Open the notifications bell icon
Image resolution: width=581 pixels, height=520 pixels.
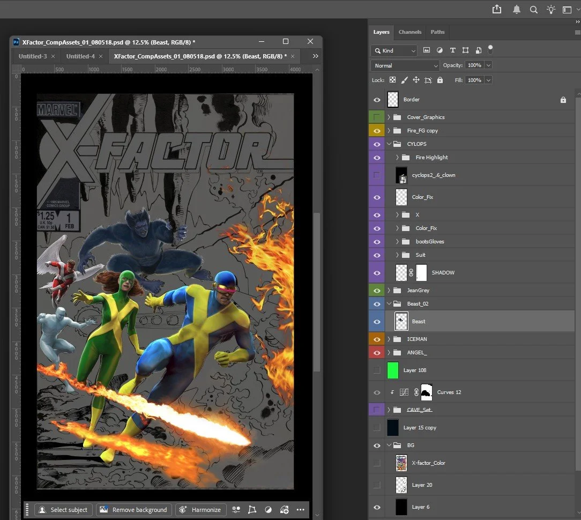pos(516,10)
